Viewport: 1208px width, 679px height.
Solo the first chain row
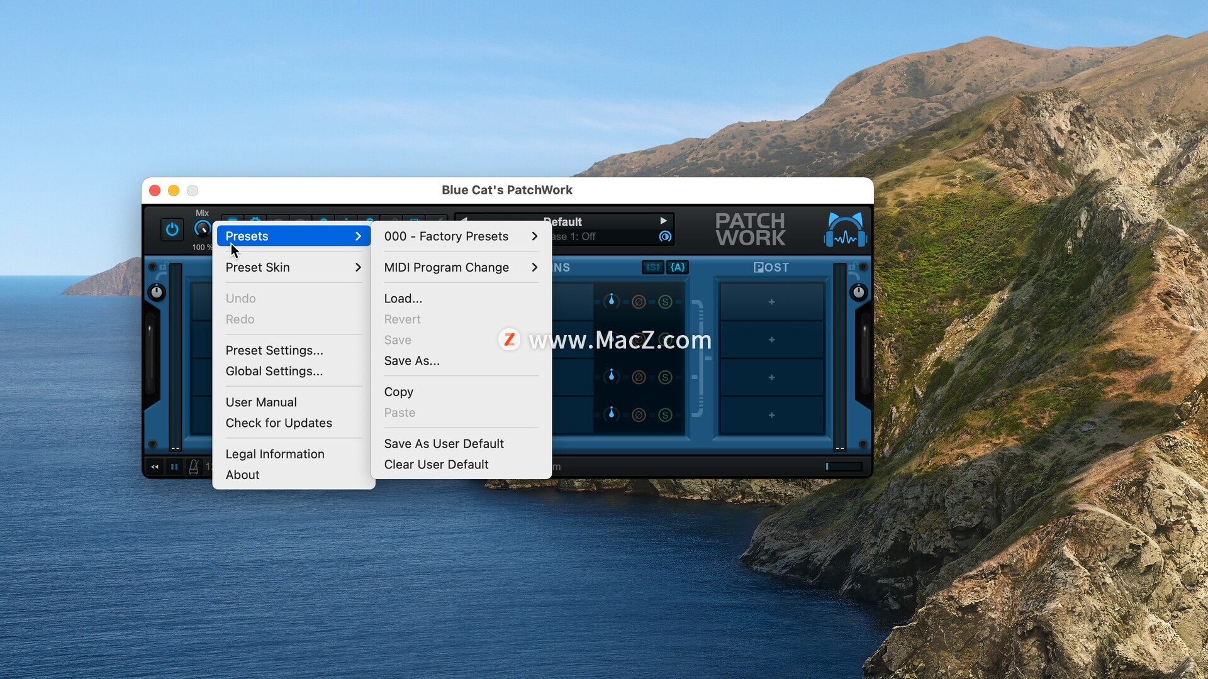665,302
